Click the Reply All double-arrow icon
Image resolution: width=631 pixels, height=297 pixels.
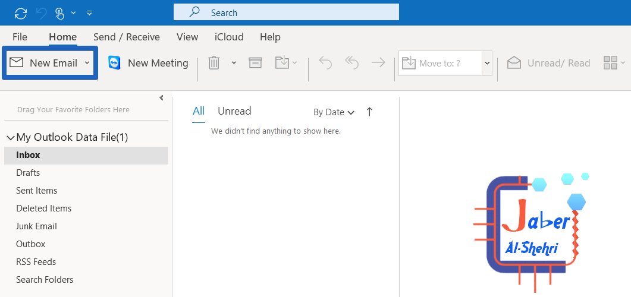coord(351,63)
